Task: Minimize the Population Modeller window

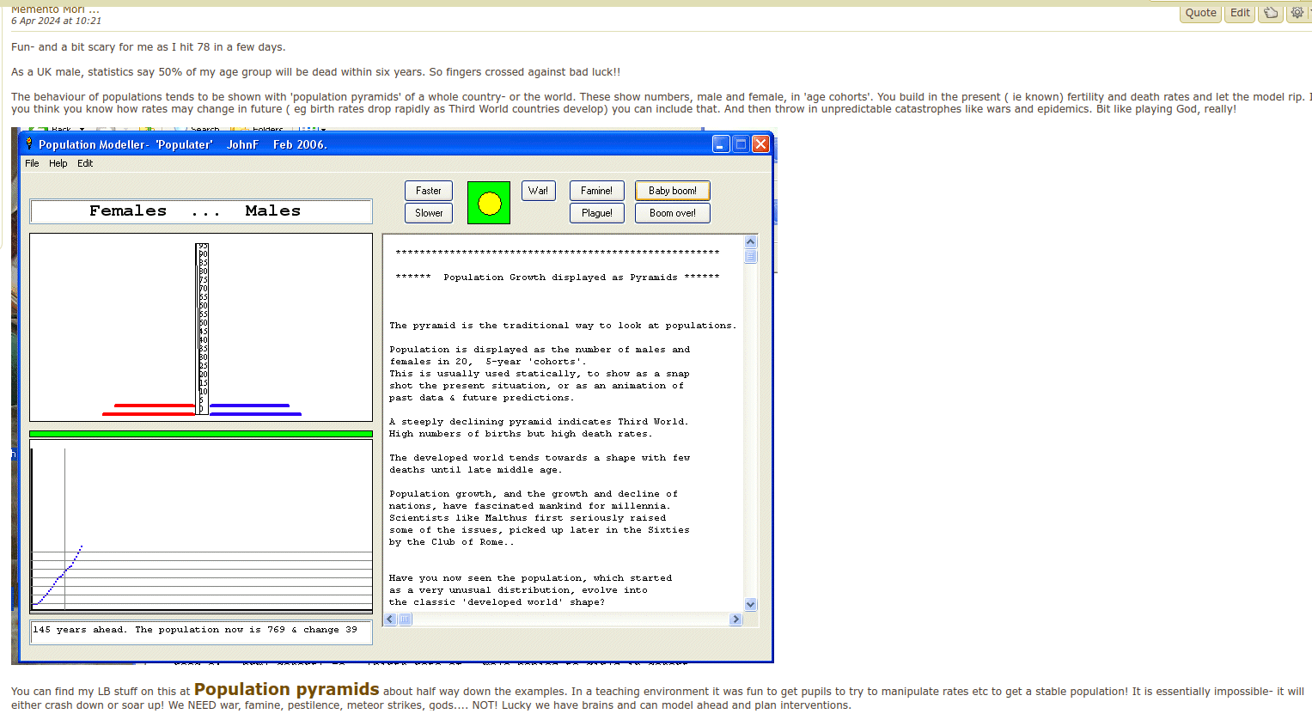Action: [x=721, y=144]
